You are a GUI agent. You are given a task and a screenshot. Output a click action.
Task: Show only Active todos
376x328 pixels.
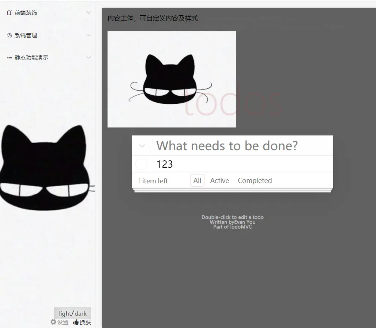pyautogui.click(x=219, y=181)
